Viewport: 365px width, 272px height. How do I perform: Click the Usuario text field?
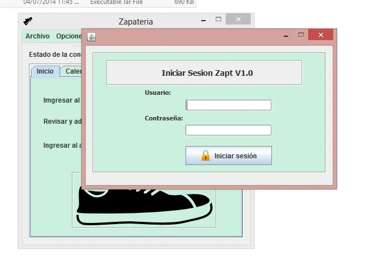228,105
